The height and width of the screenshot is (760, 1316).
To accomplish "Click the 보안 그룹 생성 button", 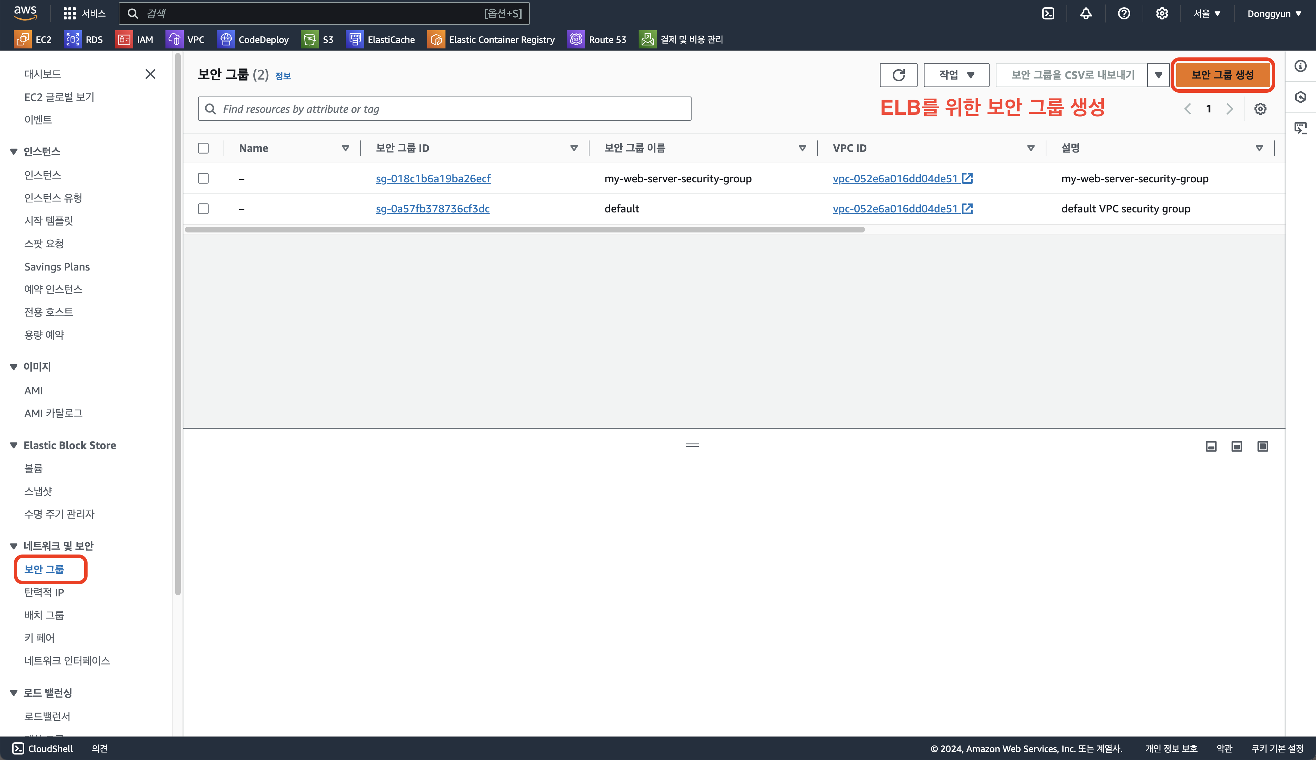I will tap(1222, 75).
